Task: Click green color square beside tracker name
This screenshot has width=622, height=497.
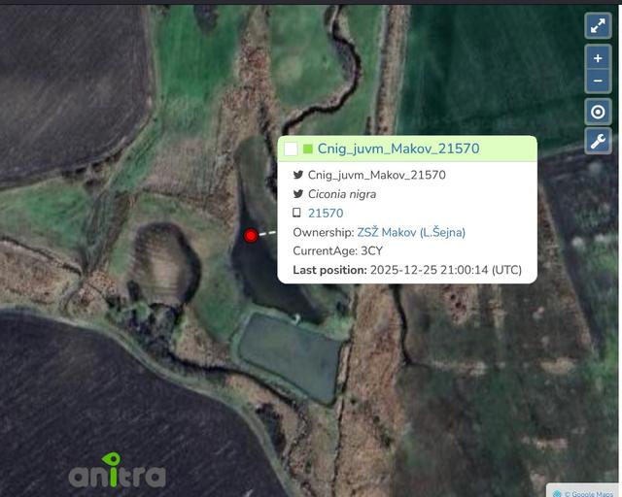Action: click(x=308, y=149)
